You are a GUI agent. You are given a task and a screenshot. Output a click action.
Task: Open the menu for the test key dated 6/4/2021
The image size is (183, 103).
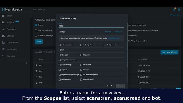tap(36, 71)
